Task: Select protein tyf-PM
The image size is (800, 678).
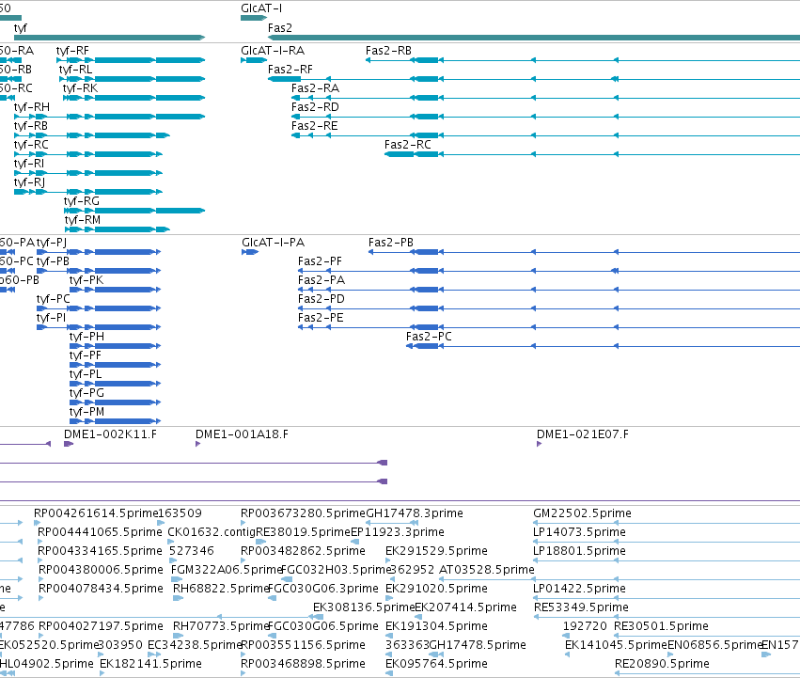Action: tap(116, 421)
